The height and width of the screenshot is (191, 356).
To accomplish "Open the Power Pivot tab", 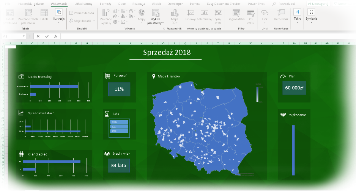I will click(257, 3).
